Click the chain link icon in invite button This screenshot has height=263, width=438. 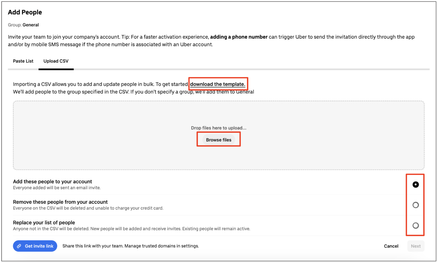pyautogui.click(x=19, y=246)
